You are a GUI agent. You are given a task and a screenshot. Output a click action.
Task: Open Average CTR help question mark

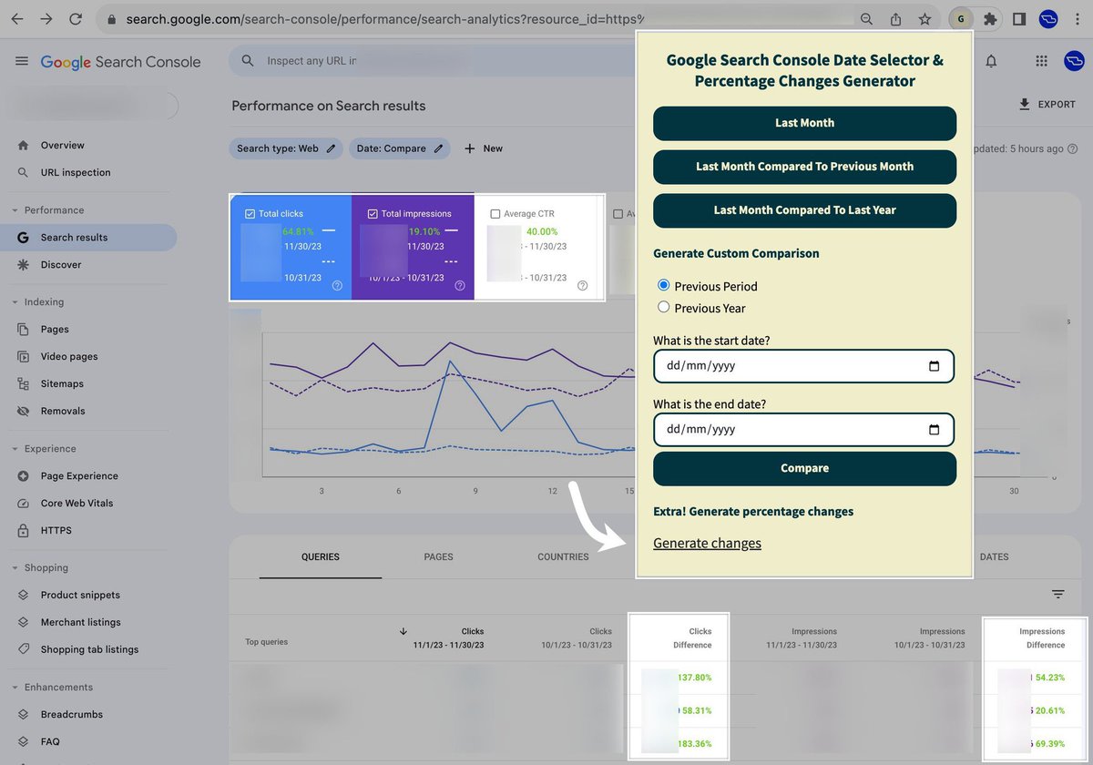click(583, 285)
